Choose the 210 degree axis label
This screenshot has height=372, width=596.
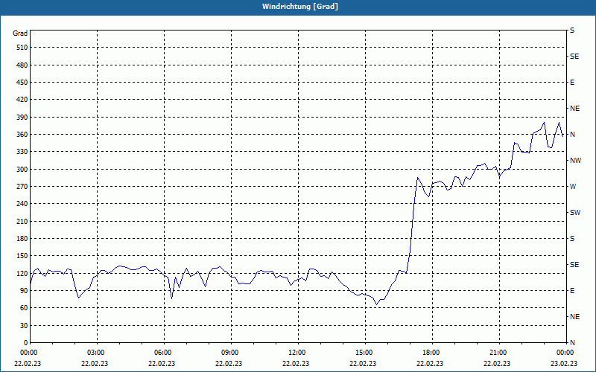[x=22, y=221]
